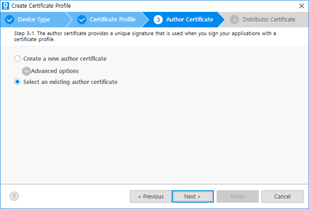Jump to the Distributor Certificate step
The height and width of the screenshot is (209, 309).
(x=269, y=20)
